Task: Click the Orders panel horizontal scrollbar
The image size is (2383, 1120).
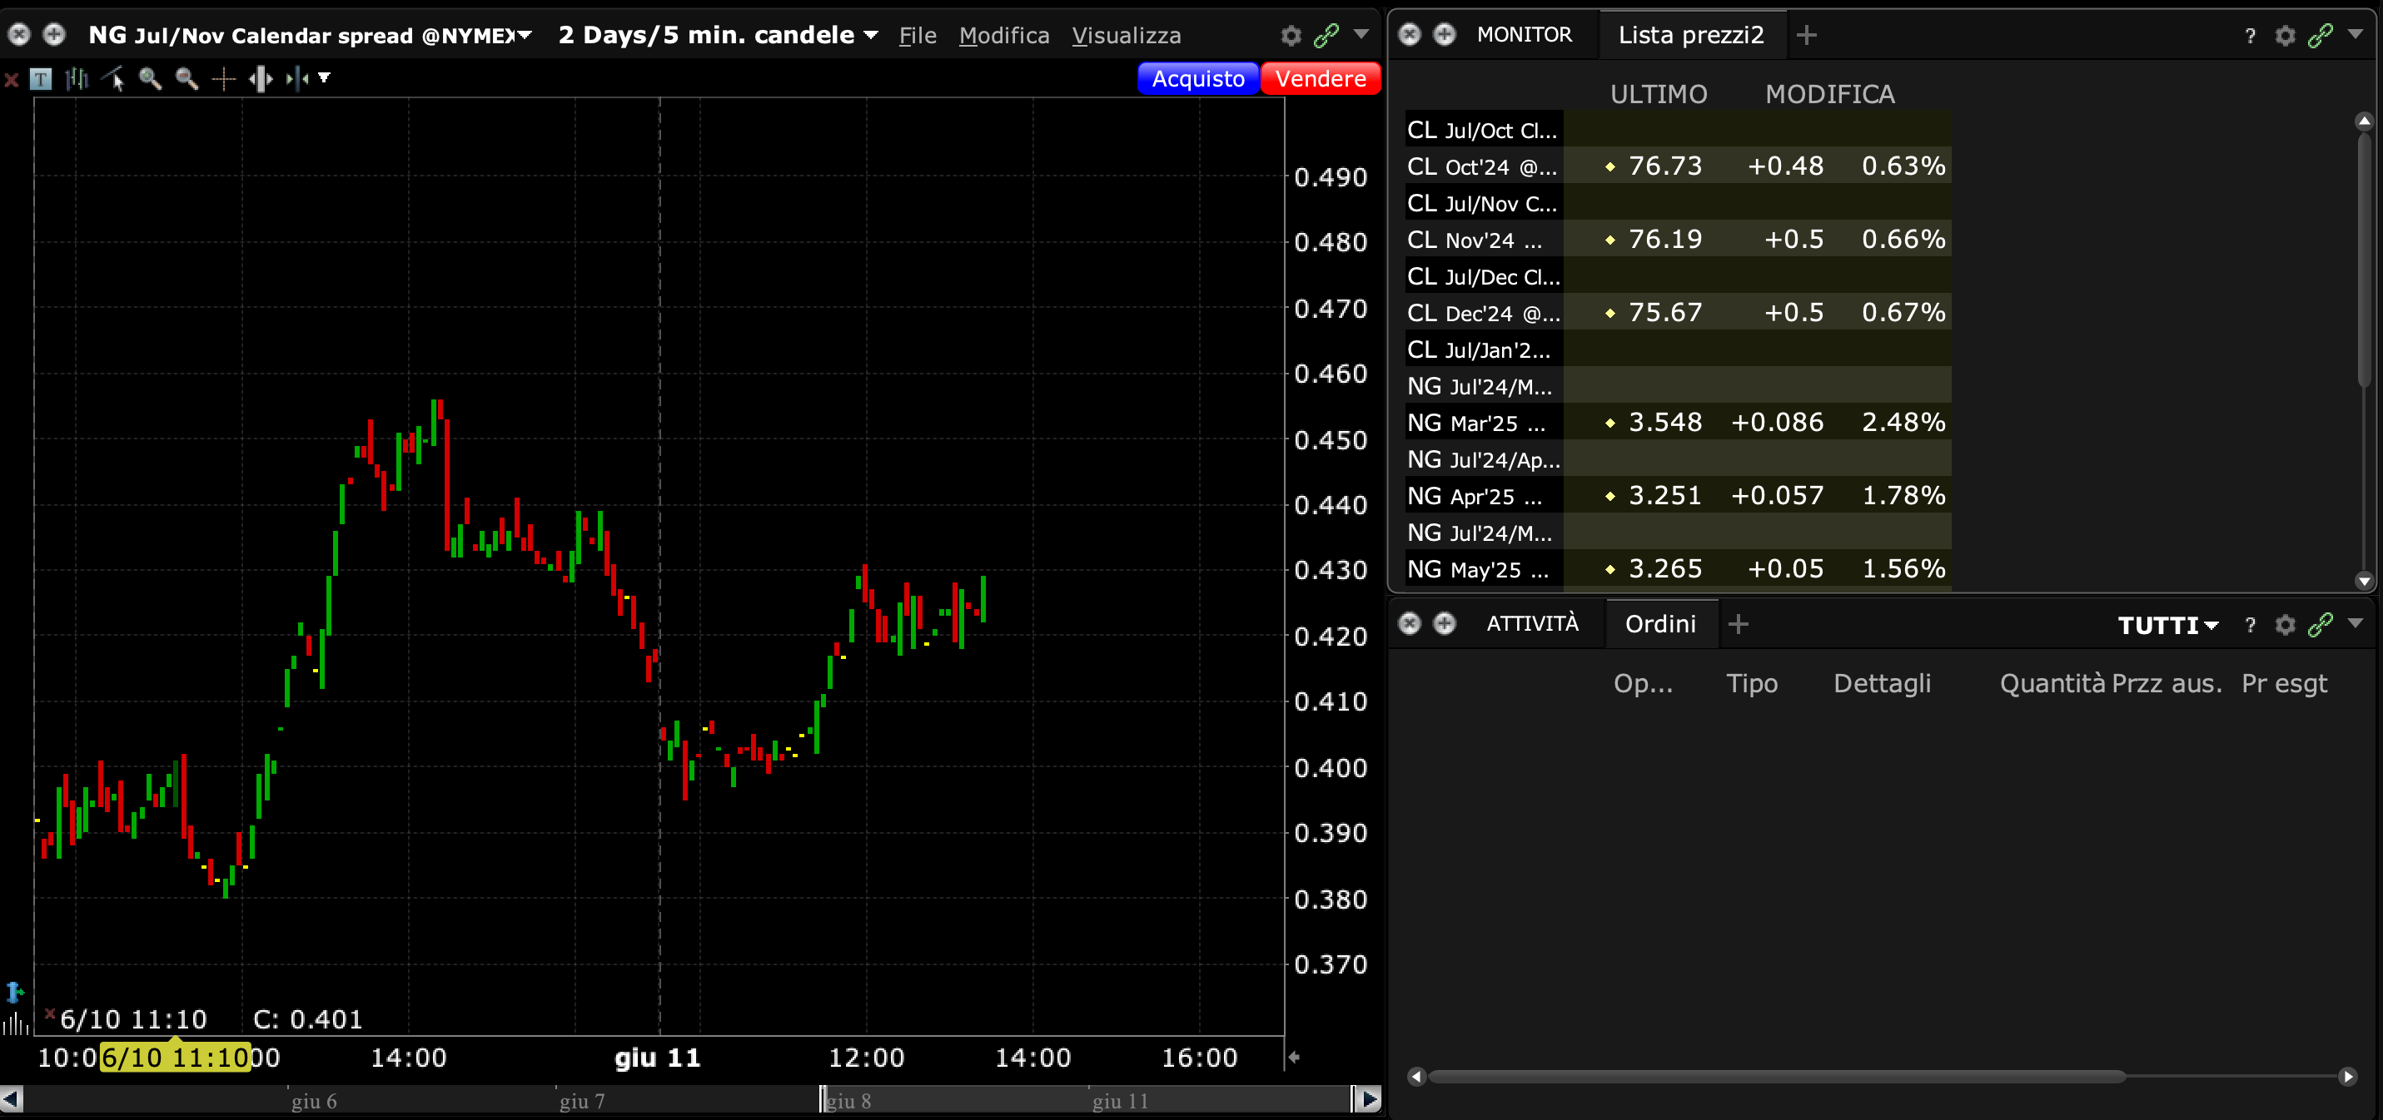Action: 1776,1077
